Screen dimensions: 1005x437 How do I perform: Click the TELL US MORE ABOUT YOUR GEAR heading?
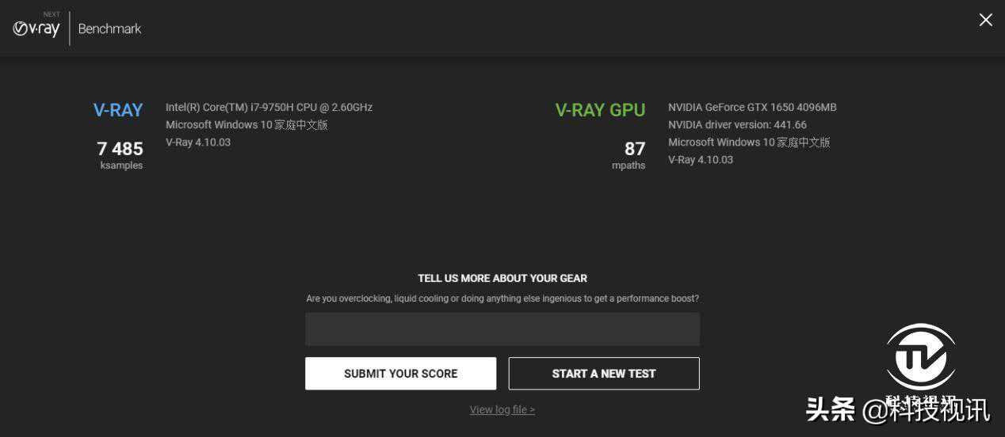502,278
